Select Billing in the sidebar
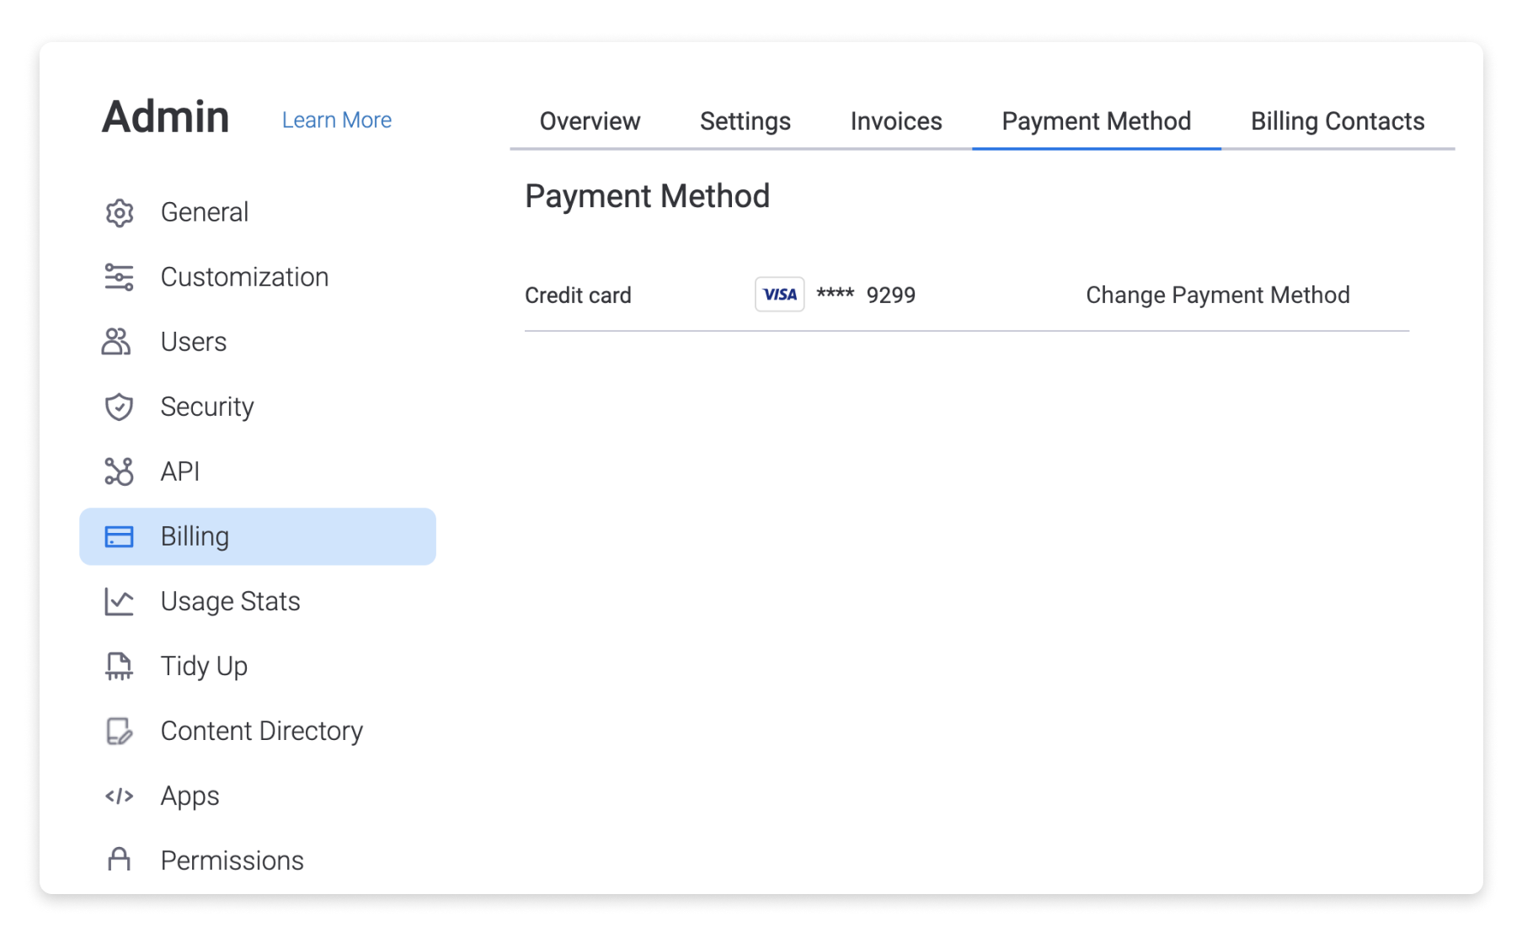The image size is (1522, 937). click(x=258, y=536)
